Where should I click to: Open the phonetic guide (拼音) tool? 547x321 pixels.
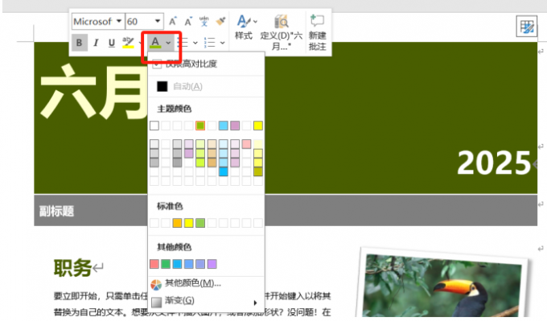coord(204,21)
